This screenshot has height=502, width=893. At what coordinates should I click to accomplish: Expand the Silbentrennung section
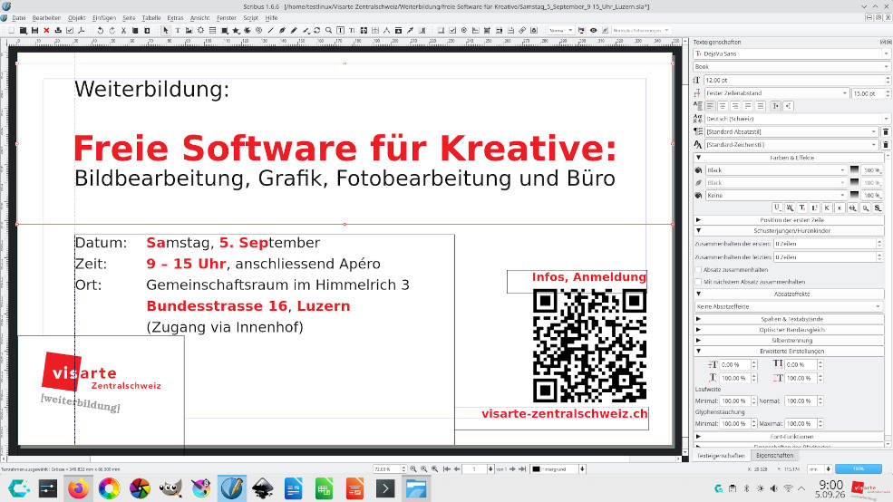pos(790,341)
